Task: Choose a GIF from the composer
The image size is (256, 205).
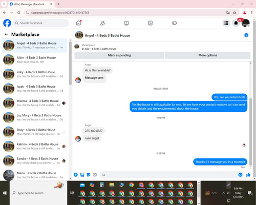Action: (x=95, y=175)
